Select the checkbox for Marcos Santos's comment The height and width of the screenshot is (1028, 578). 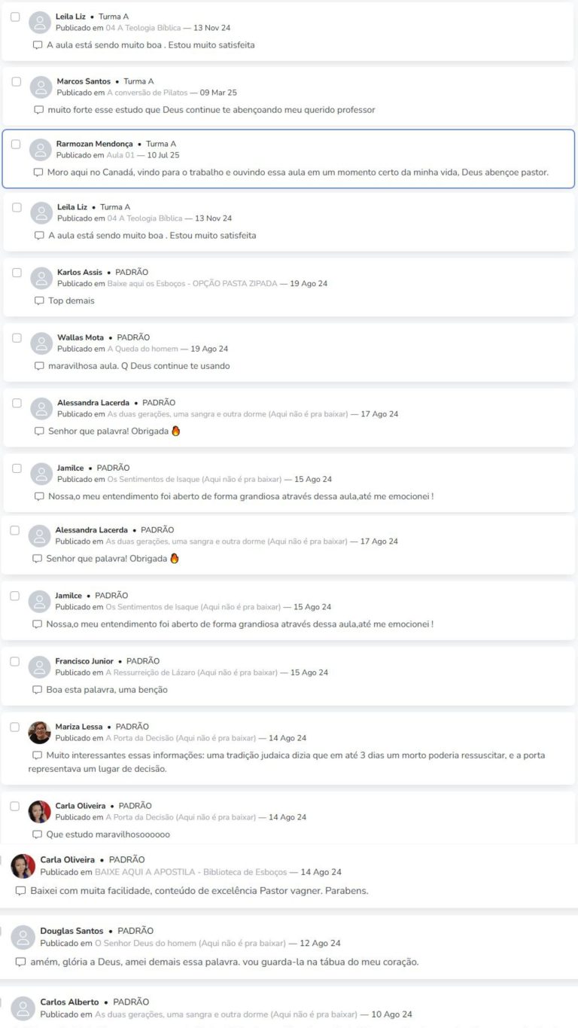(16, 81)
